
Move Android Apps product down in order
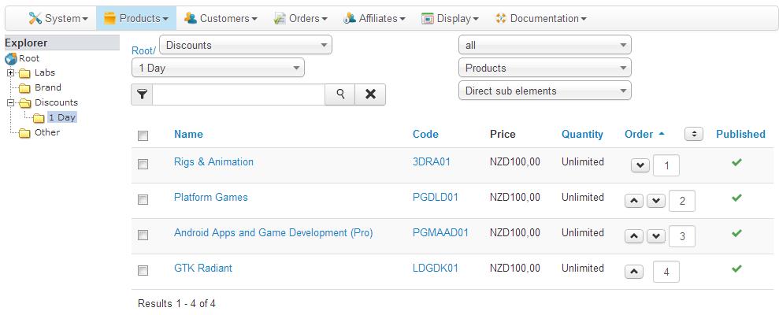point(656,236)
